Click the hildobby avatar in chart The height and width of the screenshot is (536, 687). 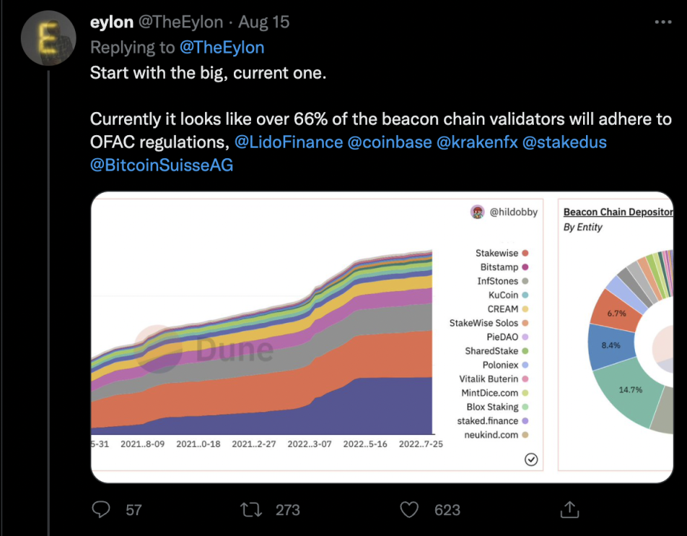478,212
